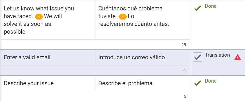Click the word 'possible.' in source text
245x101 pixels.
(x=15, y=32)
